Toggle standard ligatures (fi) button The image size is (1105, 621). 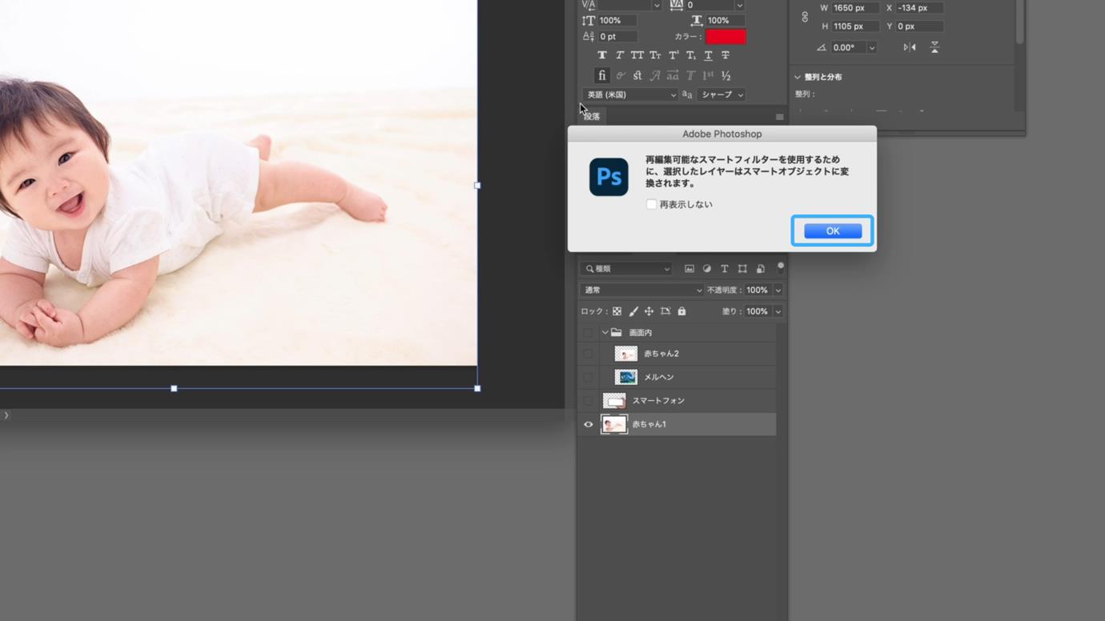coord(602,76)
